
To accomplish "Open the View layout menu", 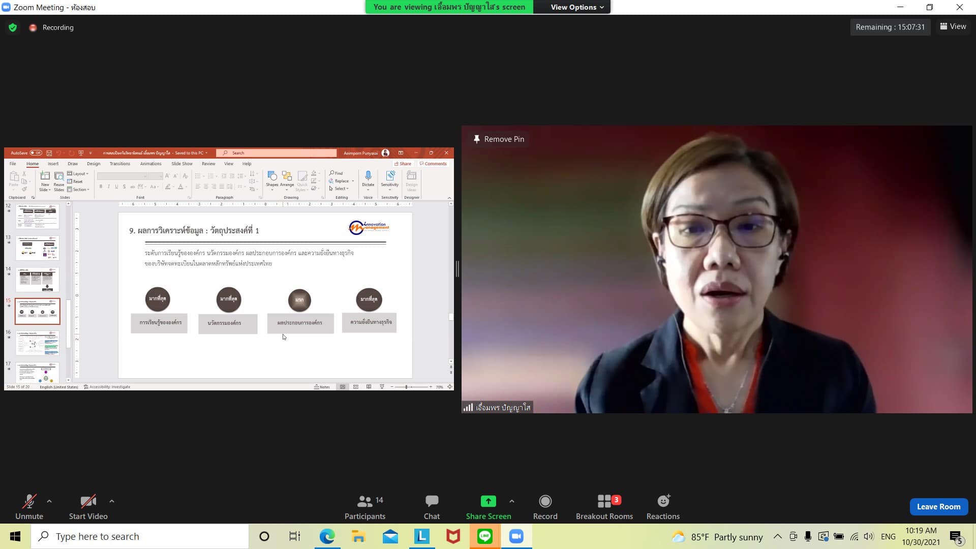I will [953, 26].
